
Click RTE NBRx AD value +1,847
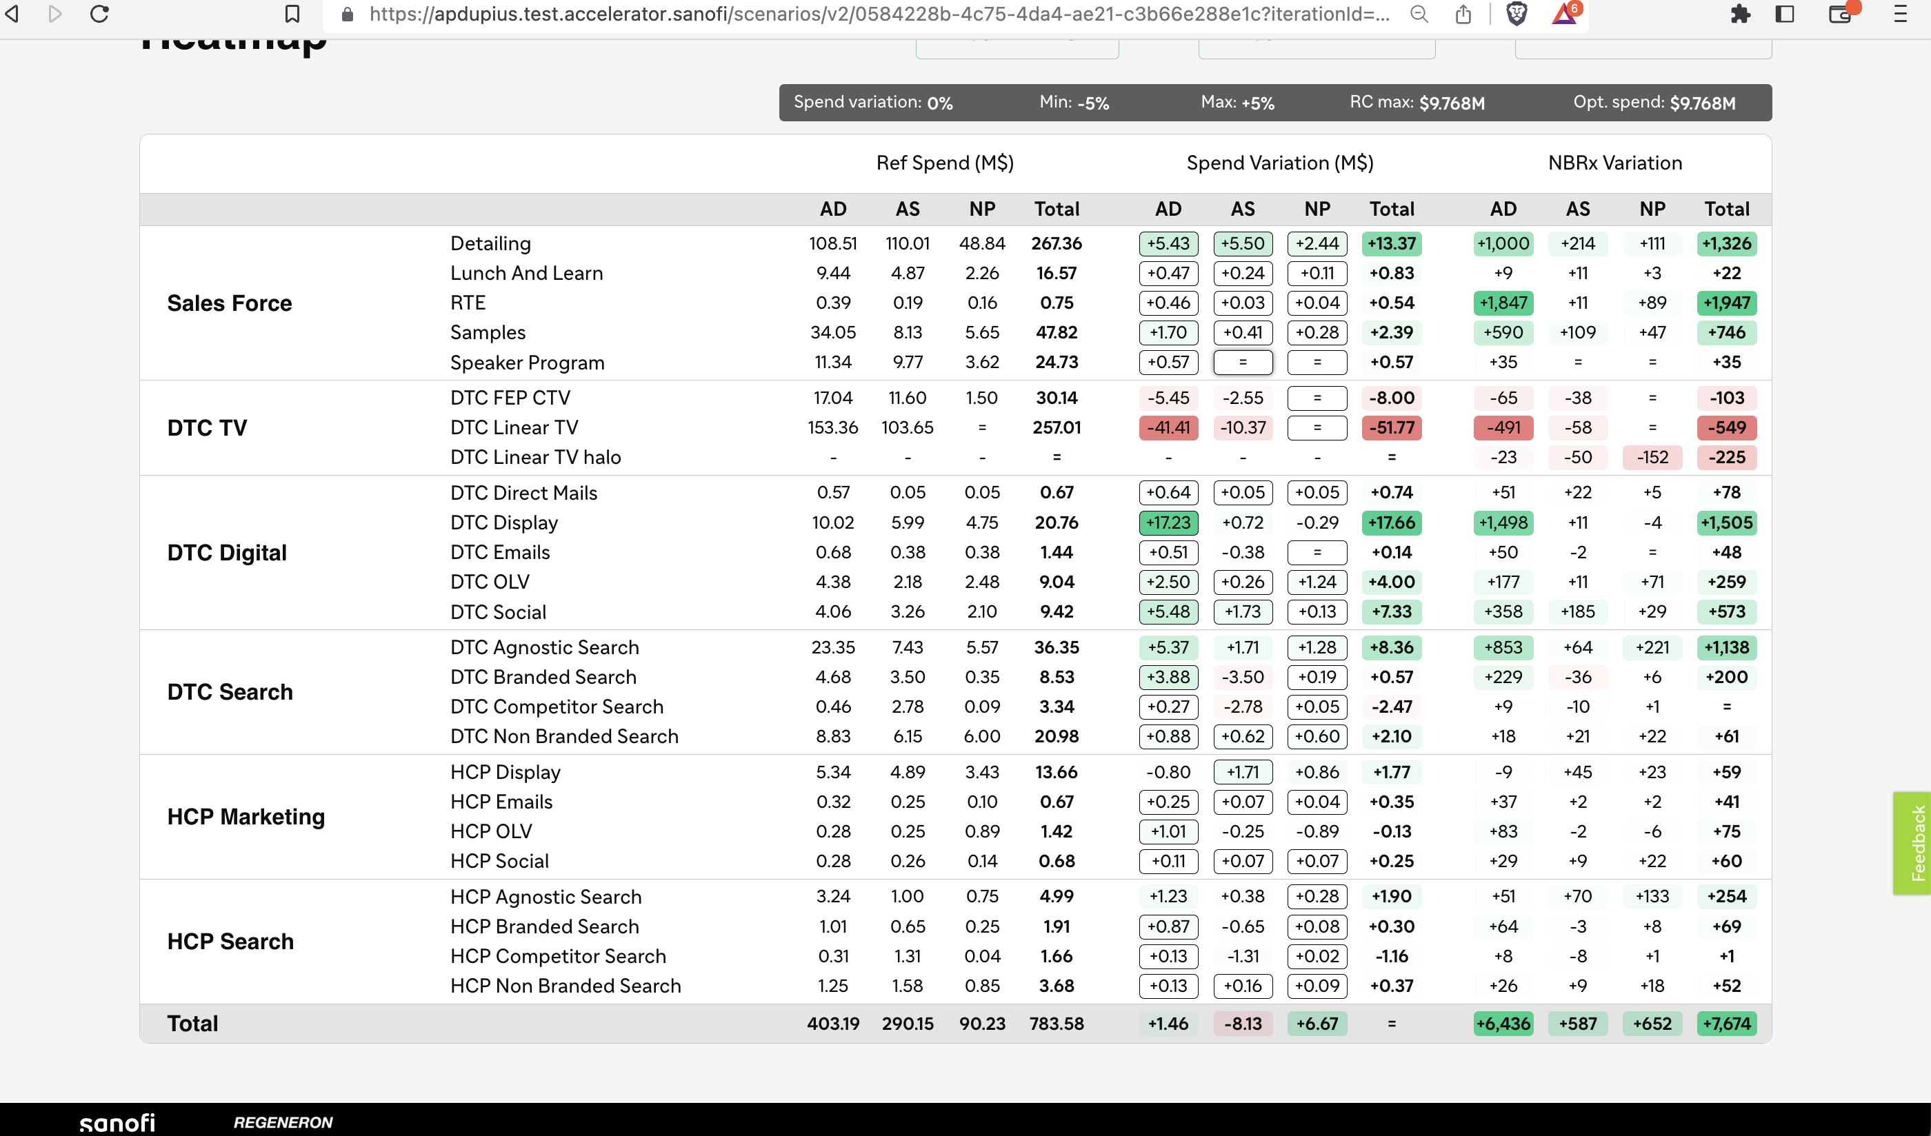[1503, 303]
